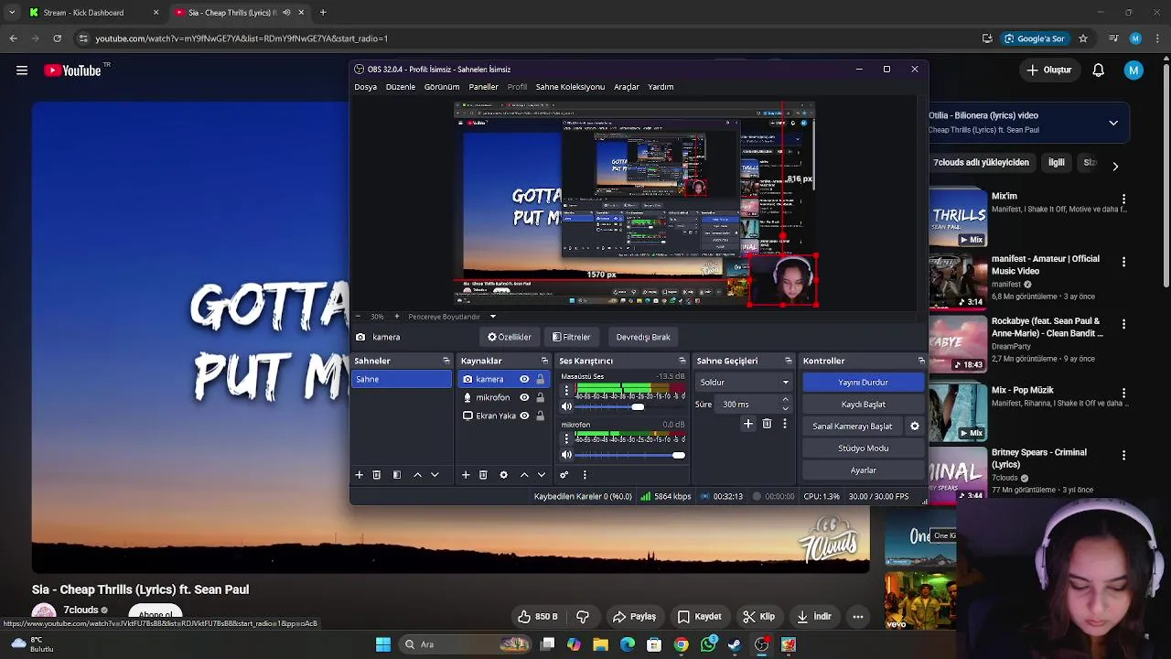Click Yayını Durdur to stop streaming
1171x659 pixels.
click(864, 383)
